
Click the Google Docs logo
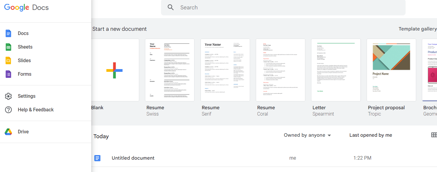pos(26,8)
